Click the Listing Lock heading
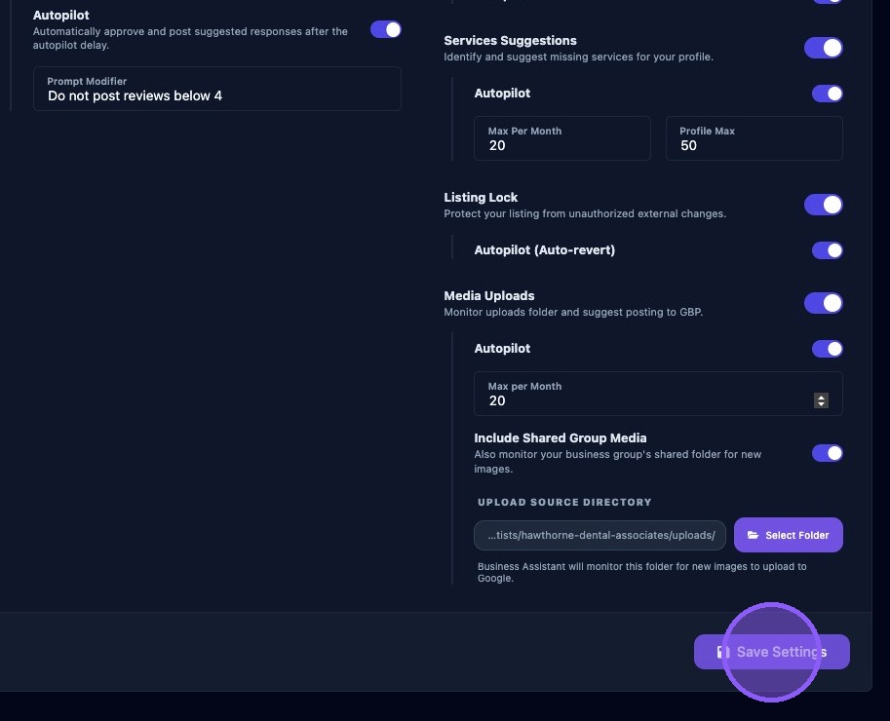The height and width of the screenshot is (721, 890). tap(481, 198)
